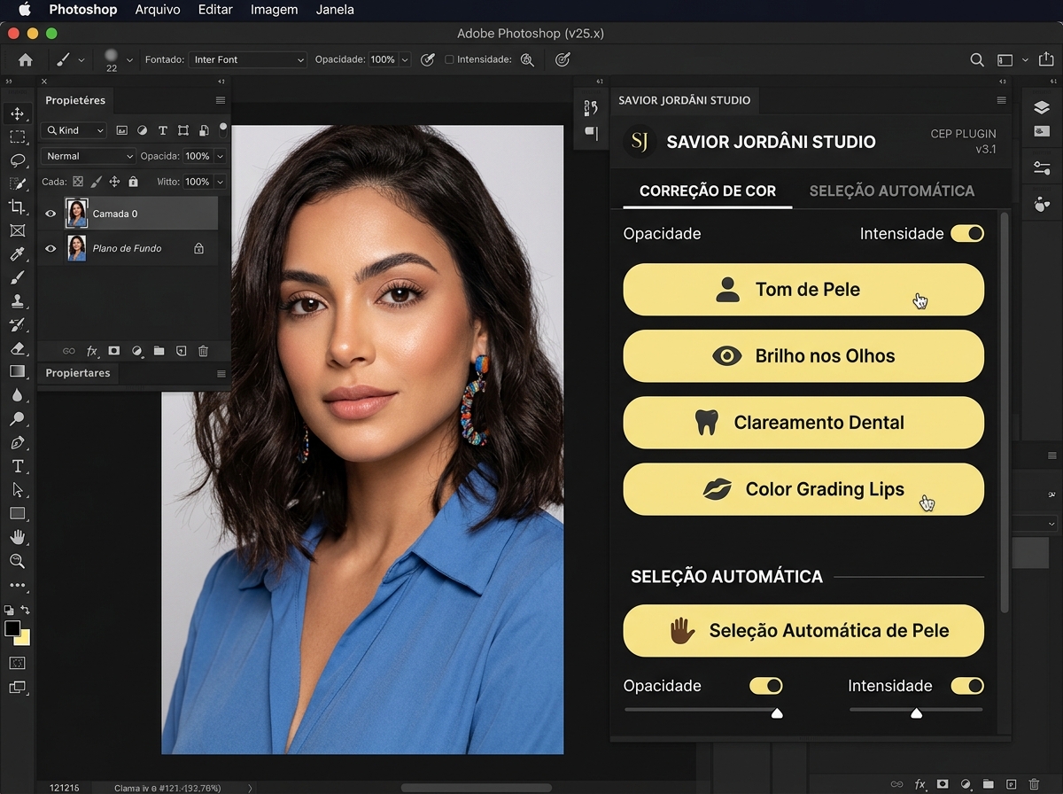Select the Path Selection arrow tool
The width and height of the screenshot is (1063, 794).
tap(17, 489)
